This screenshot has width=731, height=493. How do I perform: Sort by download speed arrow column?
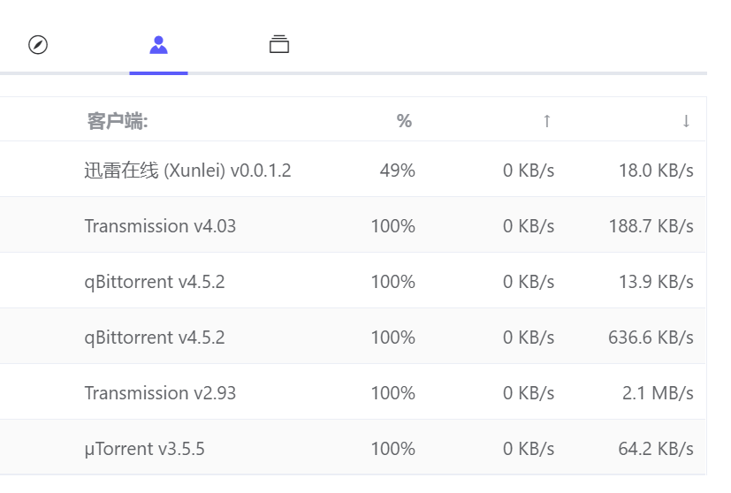686,121
